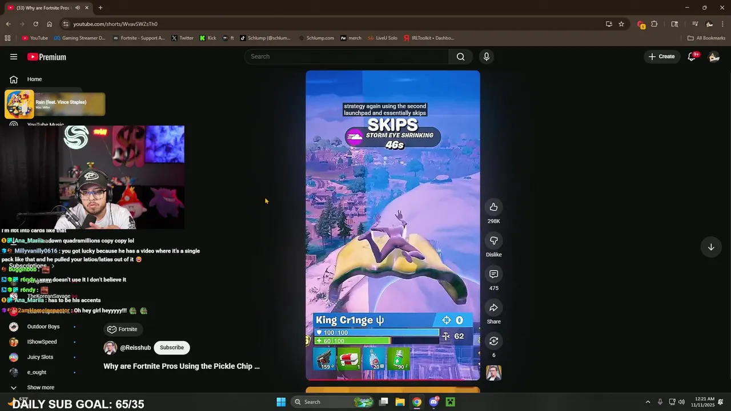Open the Gaming Streamer D... bookmark
The width and height of the screenshot is (731, 411).
[x=79, y=38]
